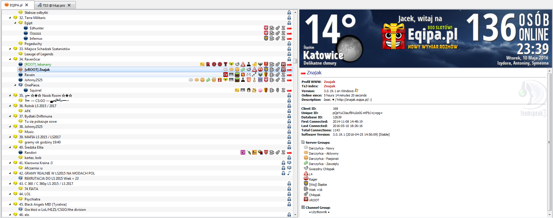Click the Eqipa.pl server banner image
This screenshot has height=218, width=553.
425,39
